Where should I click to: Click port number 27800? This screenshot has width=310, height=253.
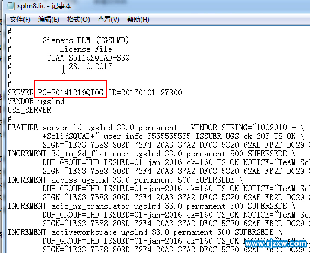(171, 93)
